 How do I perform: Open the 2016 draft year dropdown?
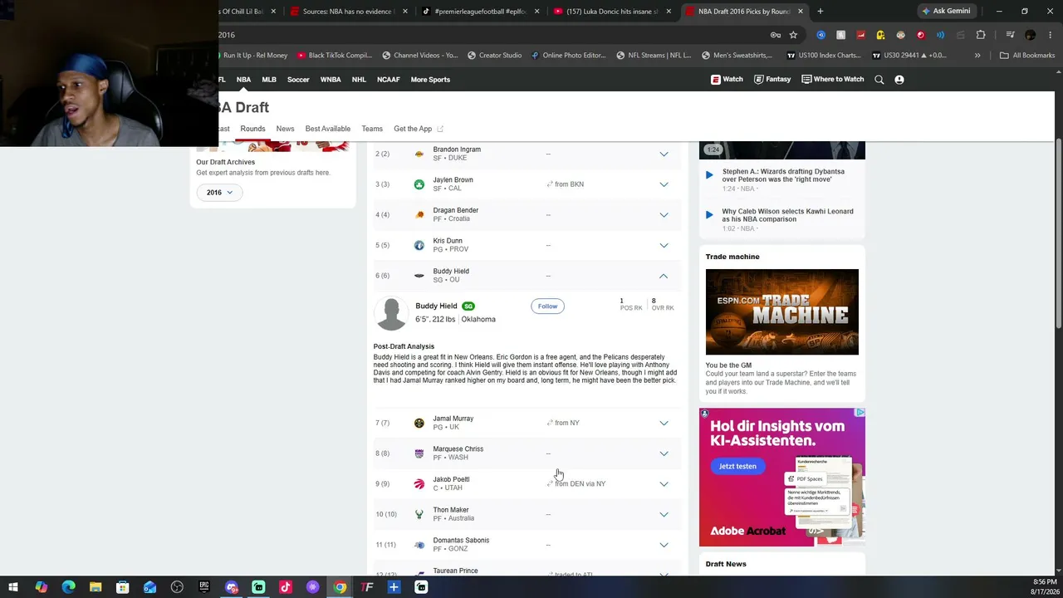(x=220, y=193)
